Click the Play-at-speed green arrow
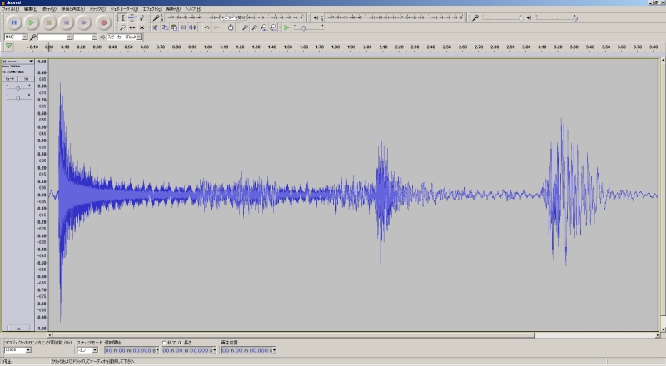The height and width of the screenshot is (366, 666). point(286,27)
